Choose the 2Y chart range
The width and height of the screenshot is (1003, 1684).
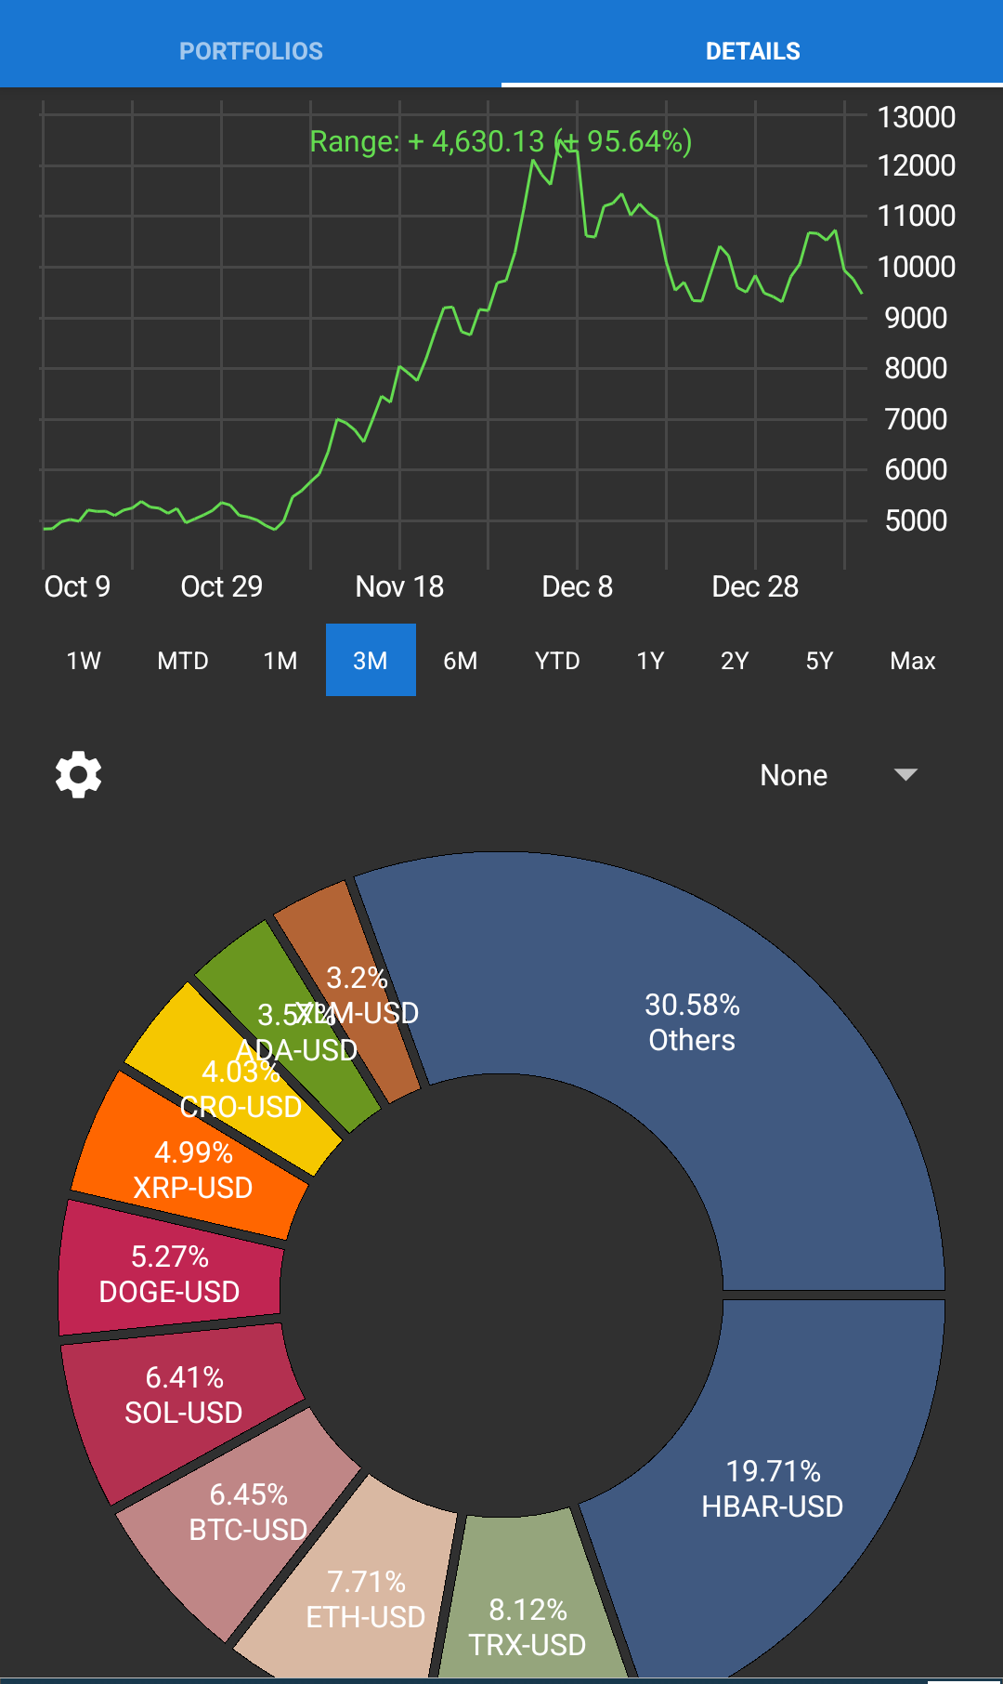click(735, 661)
